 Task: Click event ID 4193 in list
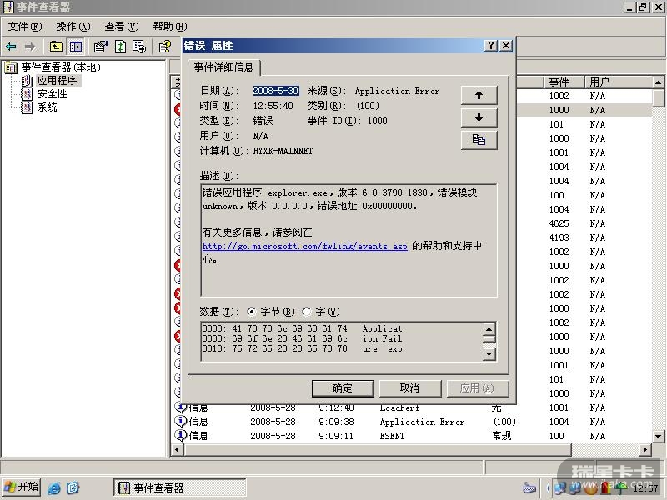[559, 237]
